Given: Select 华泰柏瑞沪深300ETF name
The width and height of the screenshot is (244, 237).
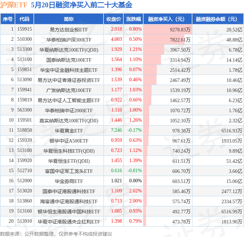Looking at the screenshot, I should pyautogui.click(x=69, y=40).
